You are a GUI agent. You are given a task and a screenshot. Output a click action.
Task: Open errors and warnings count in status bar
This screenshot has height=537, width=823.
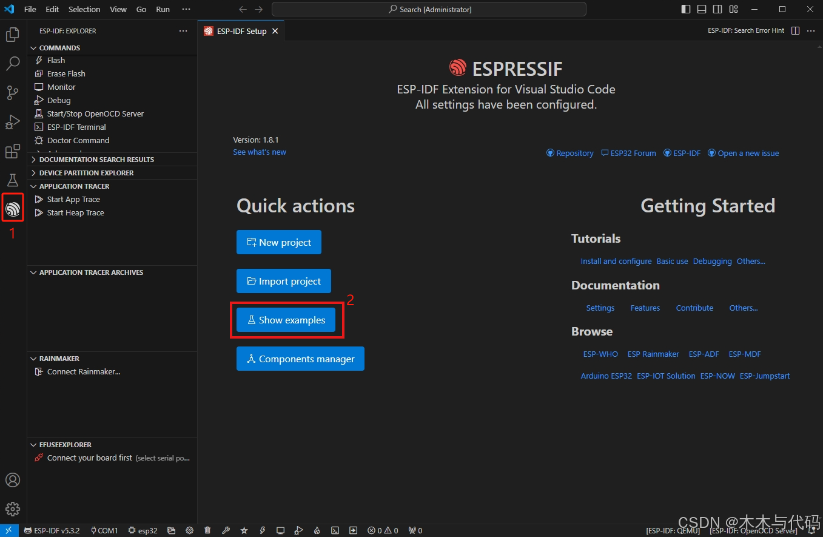pos(383,530)
